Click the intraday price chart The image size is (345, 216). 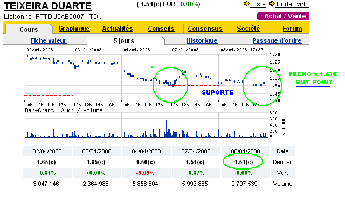146,78
